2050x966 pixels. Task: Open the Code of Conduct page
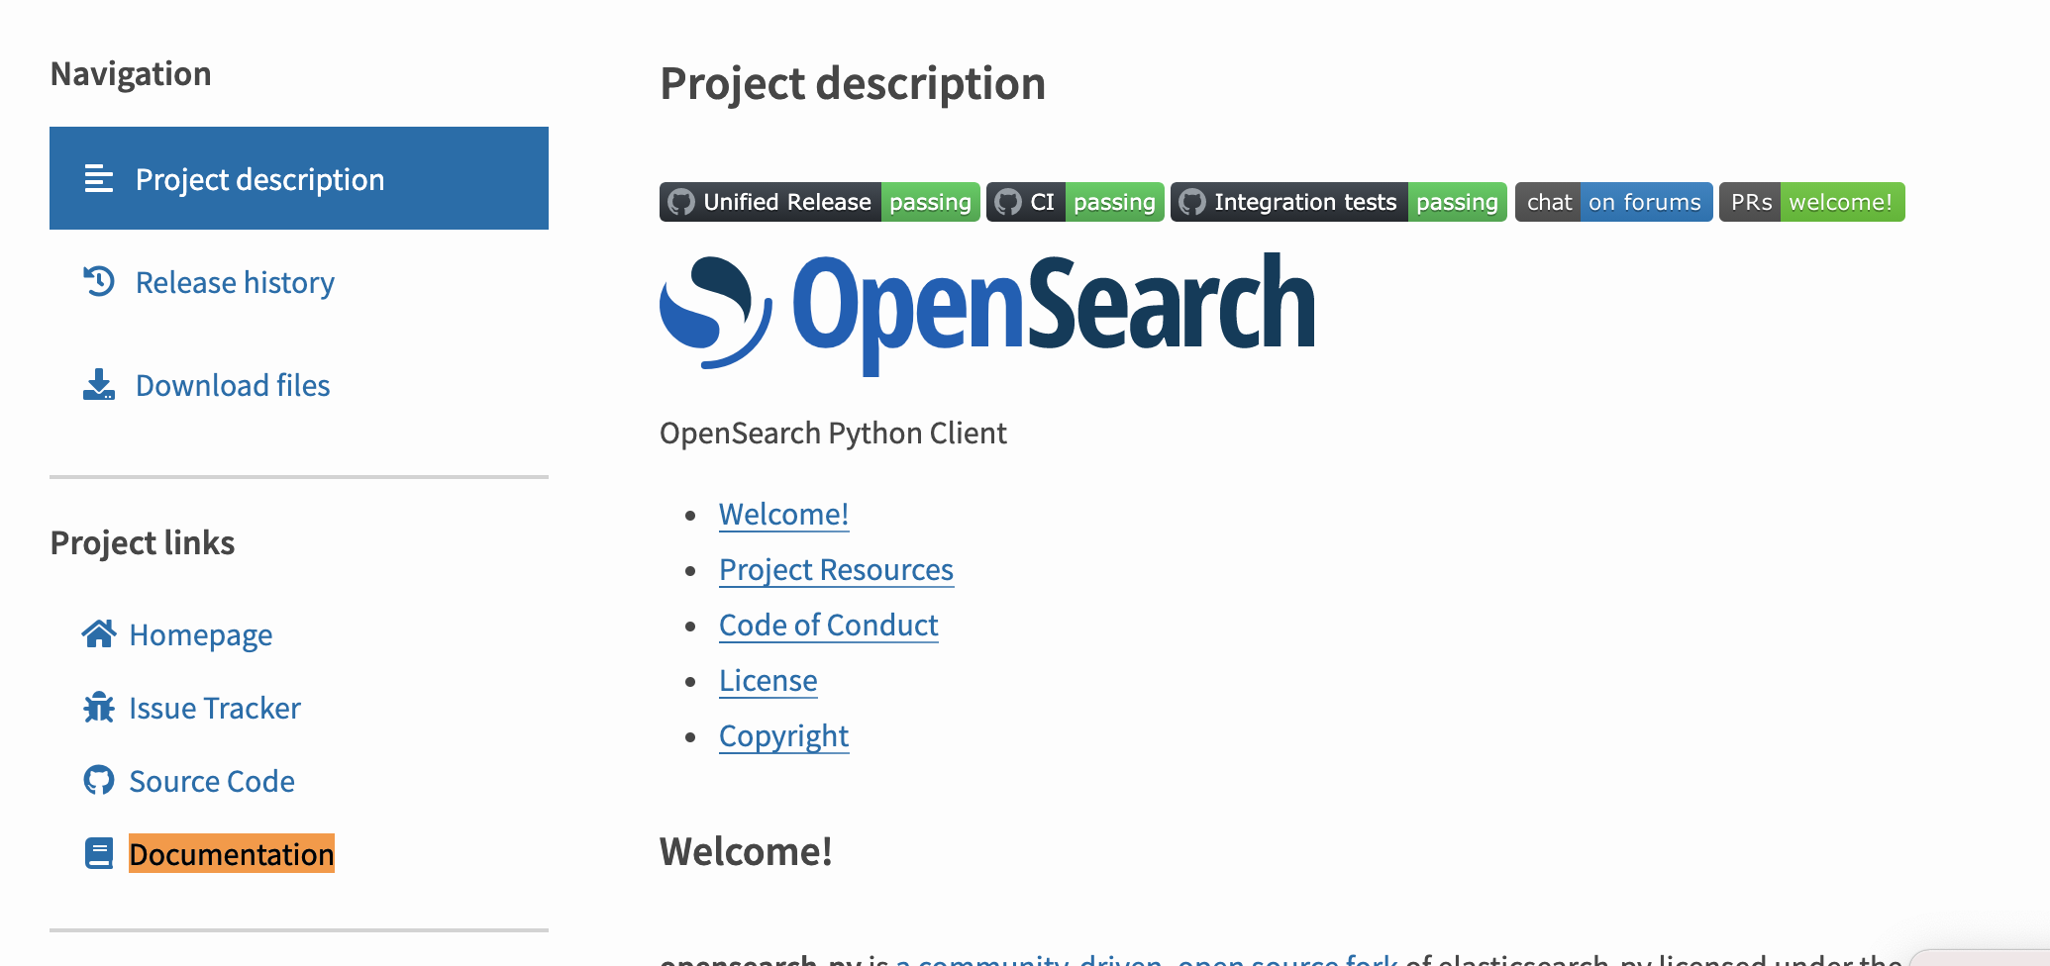coord(828,625)
